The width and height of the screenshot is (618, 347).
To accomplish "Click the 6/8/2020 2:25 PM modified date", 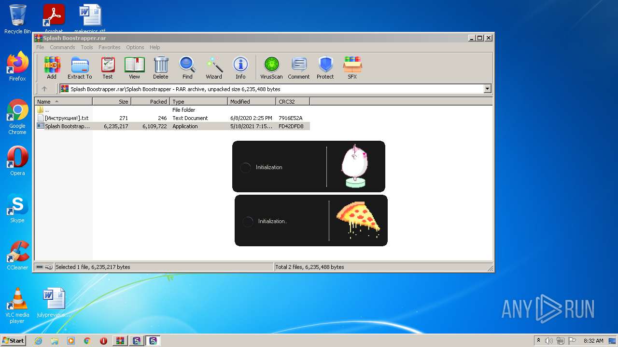I will click(251, 118).
